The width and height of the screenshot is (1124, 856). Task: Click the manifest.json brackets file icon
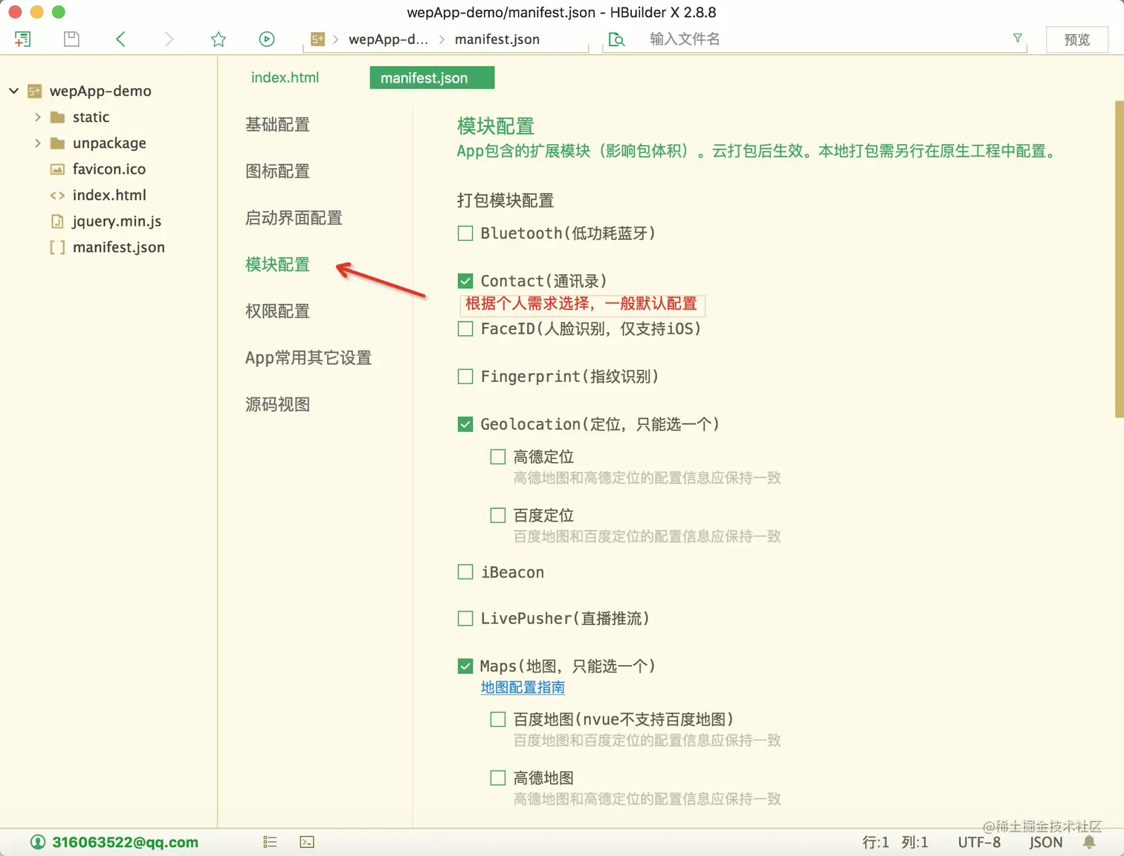click(57, 247)
